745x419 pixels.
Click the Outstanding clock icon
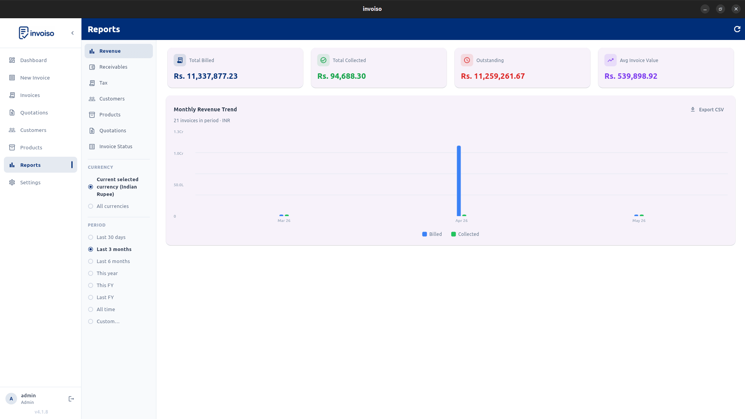pyautogui.click(x=467, y=60)
